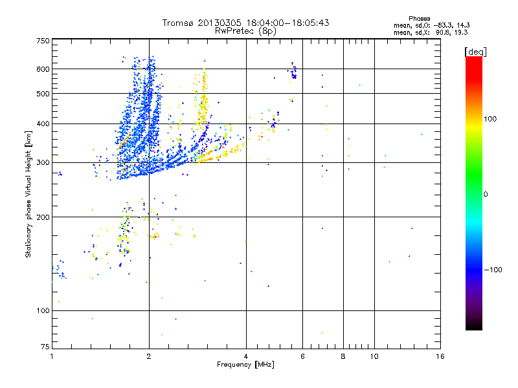
Task: Click the y-axis tick label '75'
Action: [45, 347]
